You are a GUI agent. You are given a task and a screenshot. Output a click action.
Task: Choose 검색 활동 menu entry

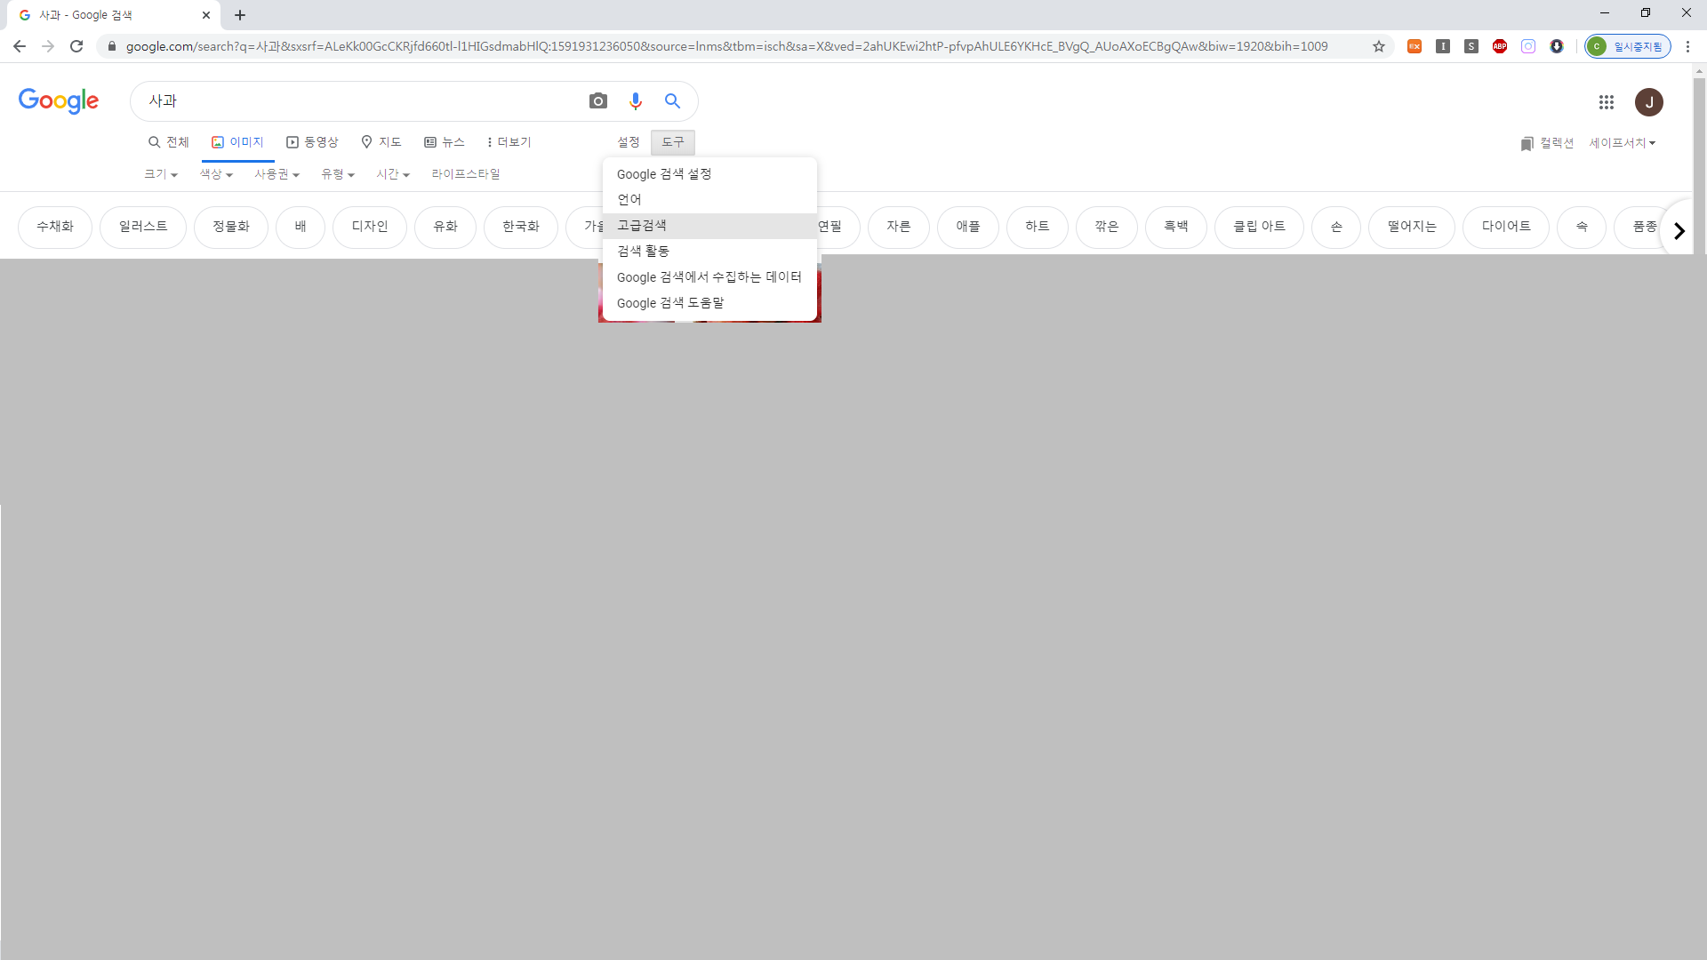click(643, 252)
